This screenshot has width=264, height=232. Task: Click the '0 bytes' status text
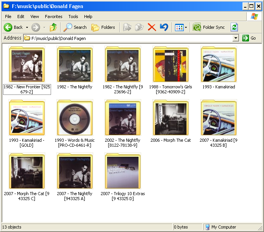[181, 227]
